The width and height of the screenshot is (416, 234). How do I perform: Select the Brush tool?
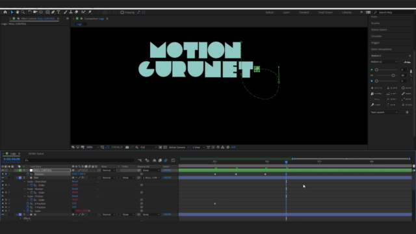65,12
